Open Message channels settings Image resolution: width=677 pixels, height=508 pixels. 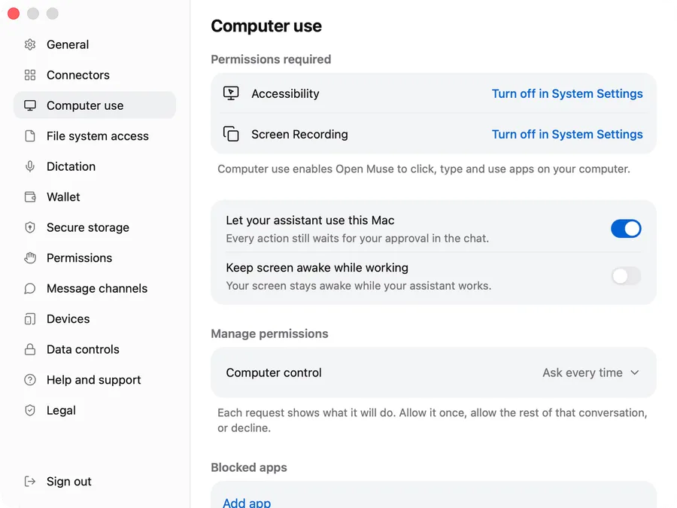click(95, 288)
